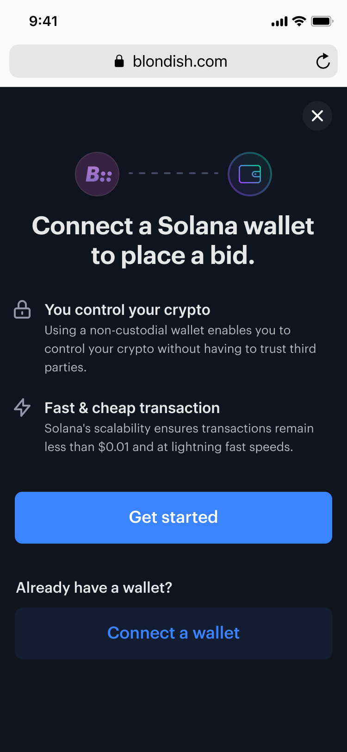Click the padlock icon beside You control your crypto

tap(22, 310)
